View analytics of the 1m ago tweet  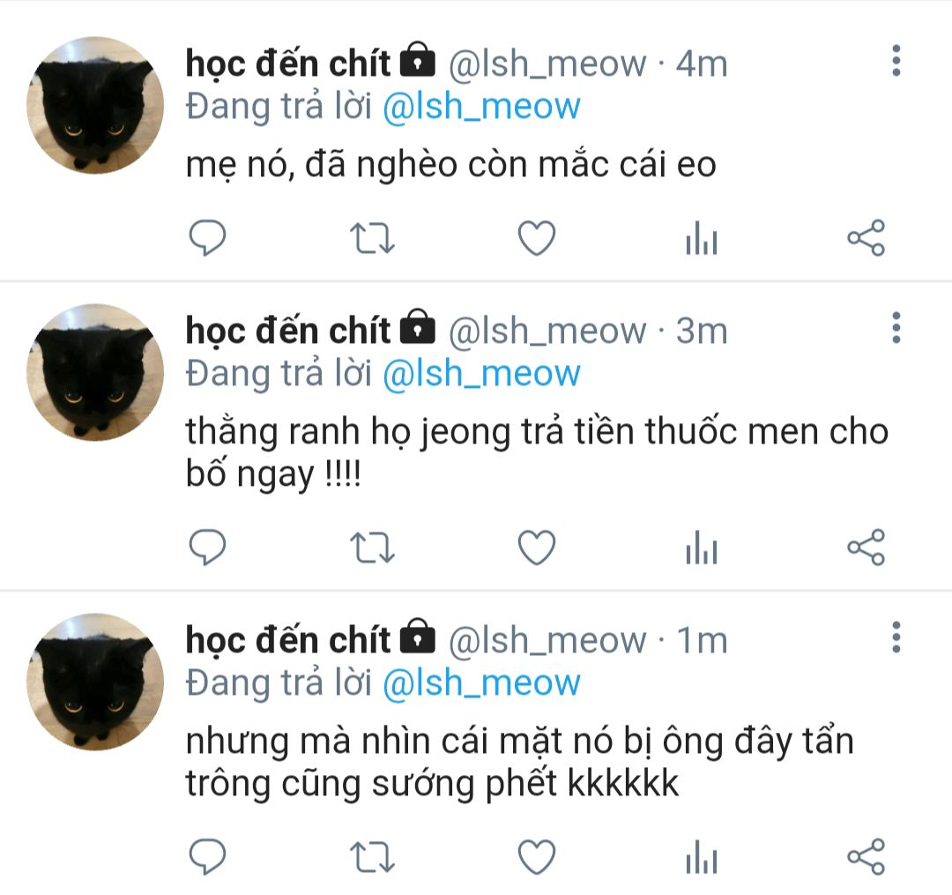pos(702,857)
